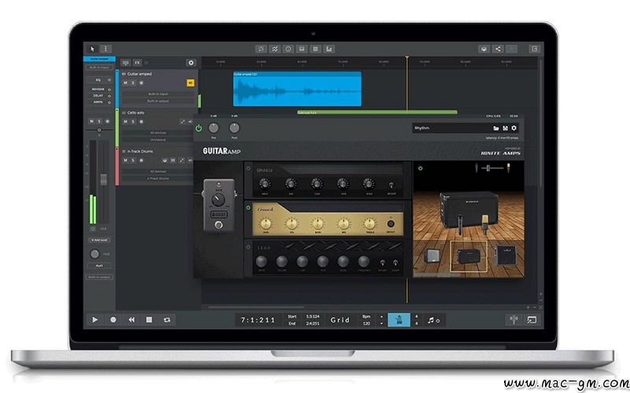Image resolution: width=630 pixels, height=393 pixels.
Task: Open Guitar amped Built-in output selector
Action: pyautogui.click(x=158, y=101)
